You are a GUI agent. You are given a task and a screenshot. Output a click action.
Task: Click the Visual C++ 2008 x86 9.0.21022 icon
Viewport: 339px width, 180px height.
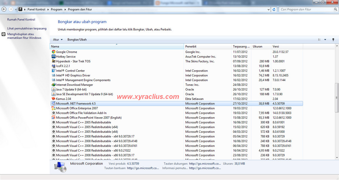click(54, 151)
